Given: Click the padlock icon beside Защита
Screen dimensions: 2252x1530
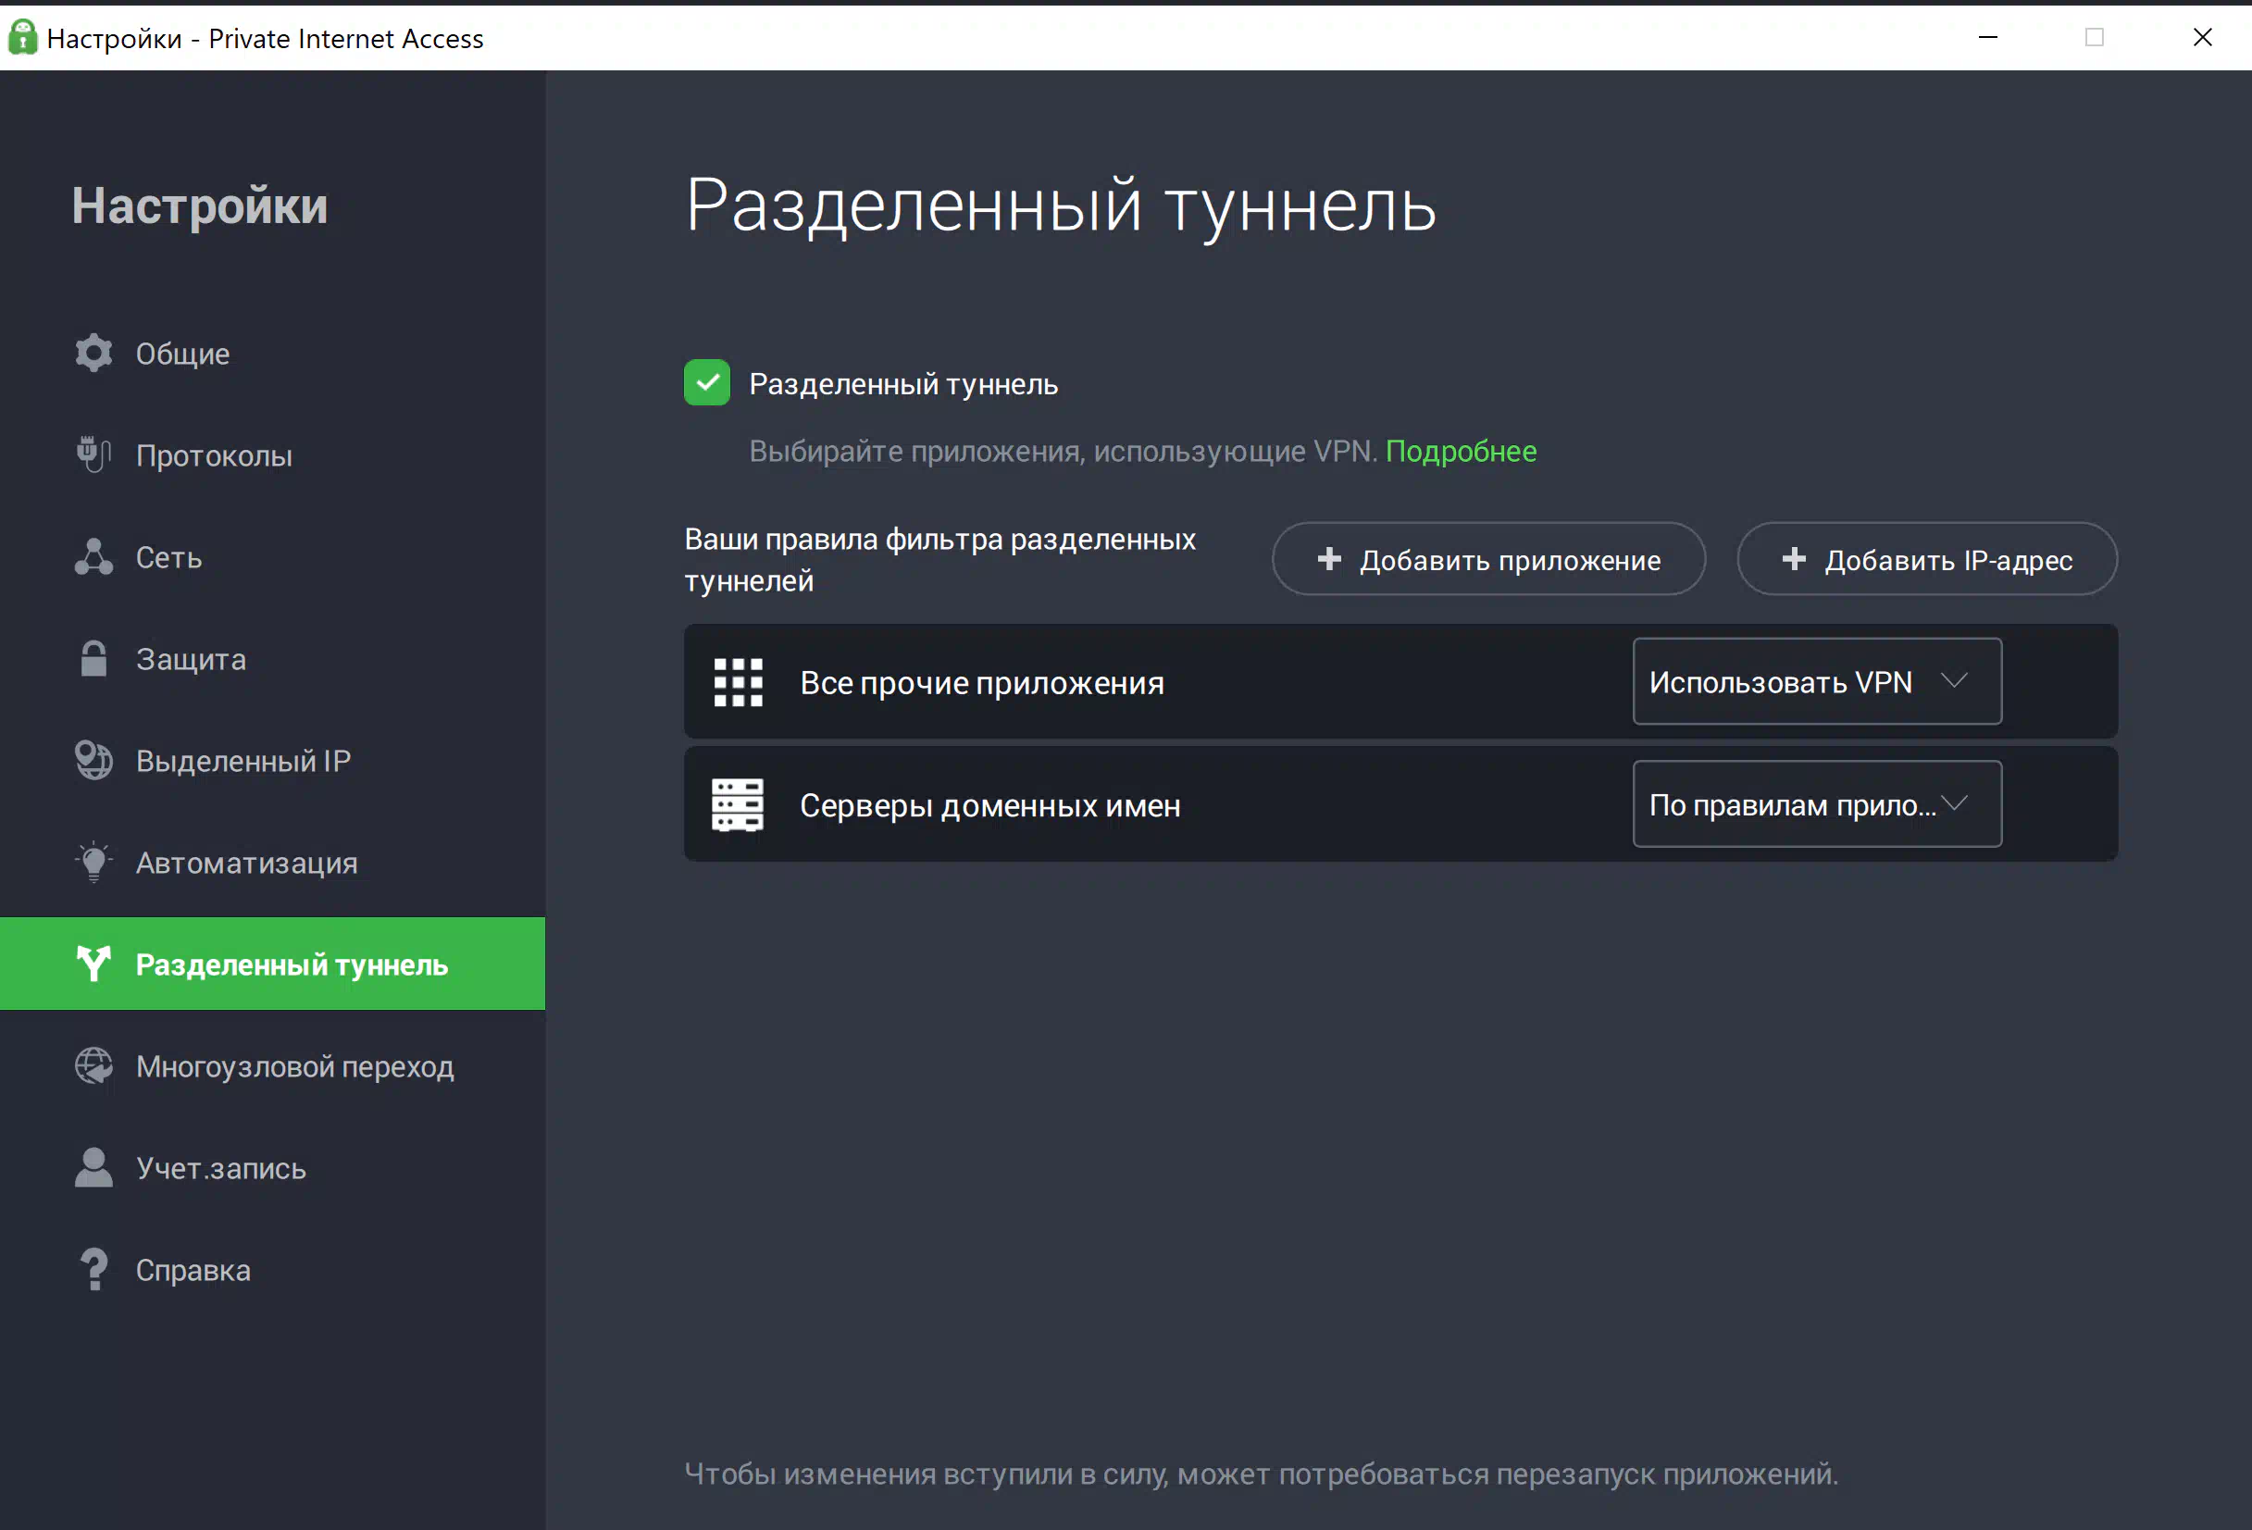Looking at the screenshot, I should coord(94,659).
